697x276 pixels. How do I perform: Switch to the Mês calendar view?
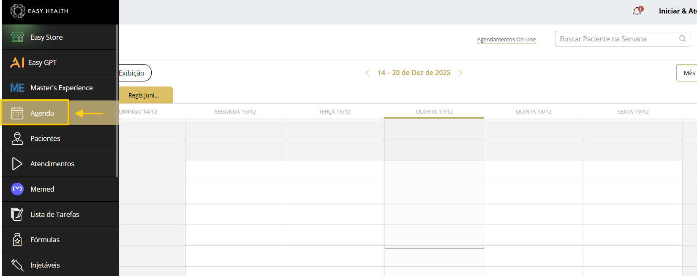689,73
